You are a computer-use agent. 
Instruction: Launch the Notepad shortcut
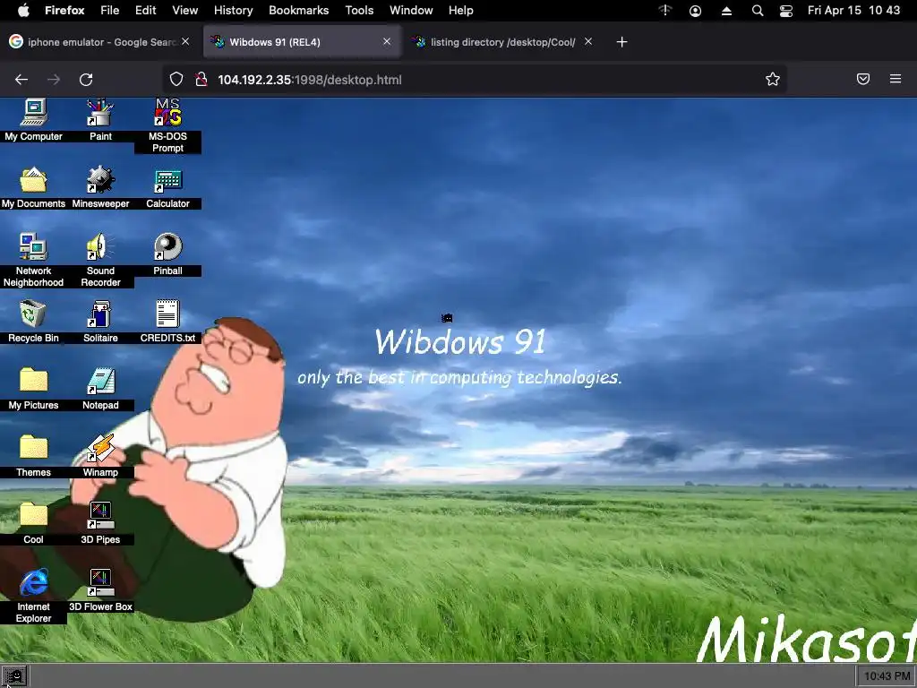click(x=100, y=389)
